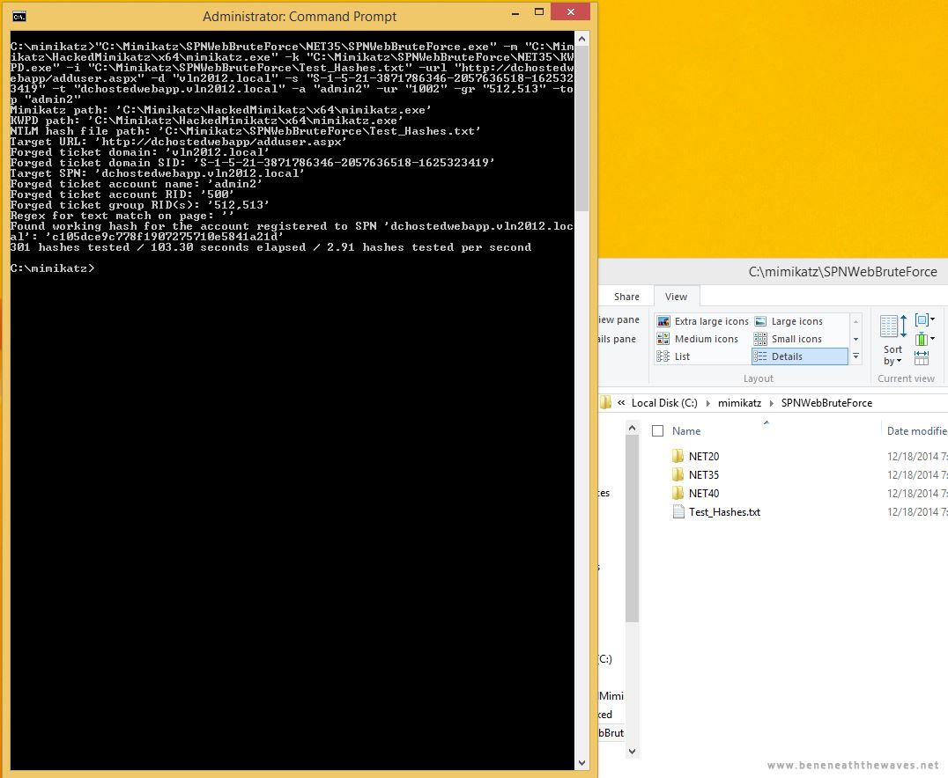Image resolution: width=948 pixels, height=778 pixels.
Task: Click the C:\mimikatz> prompt line
Action: pyautogui.click(x=52, y=268)
